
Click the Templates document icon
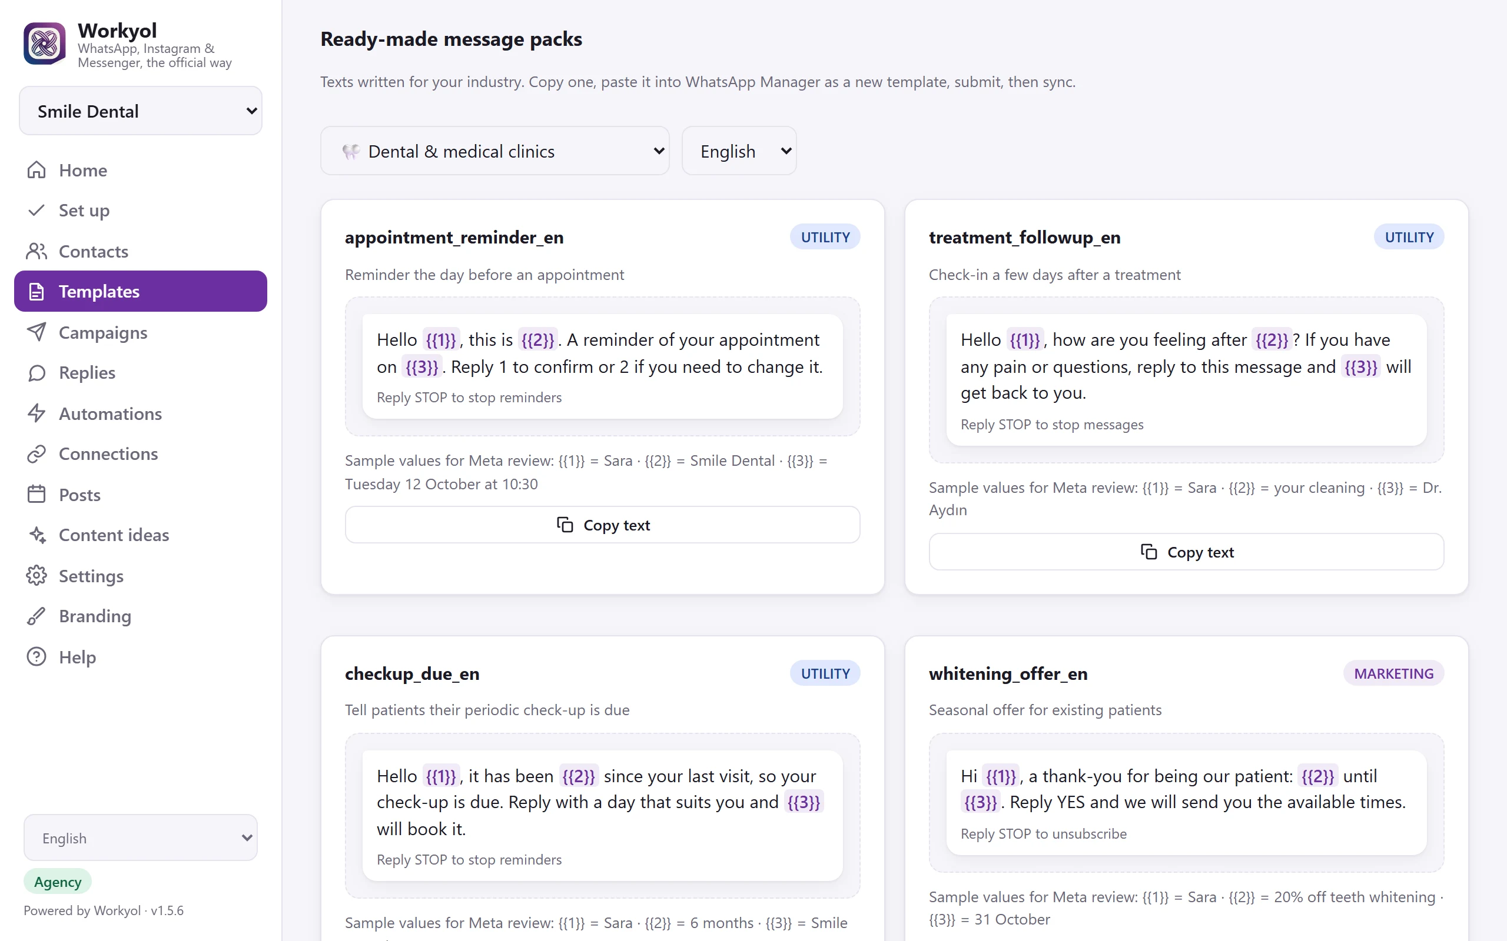tap(36, 291)
